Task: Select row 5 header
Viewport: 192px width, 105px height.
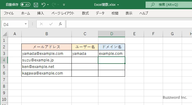Action: click(x=4, y=67)
